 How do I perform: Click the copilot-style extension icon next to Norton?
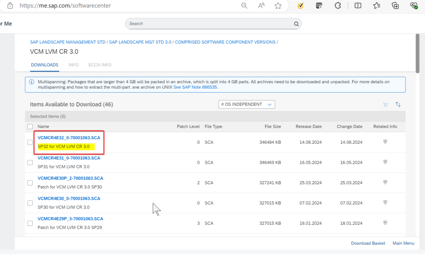319,5
